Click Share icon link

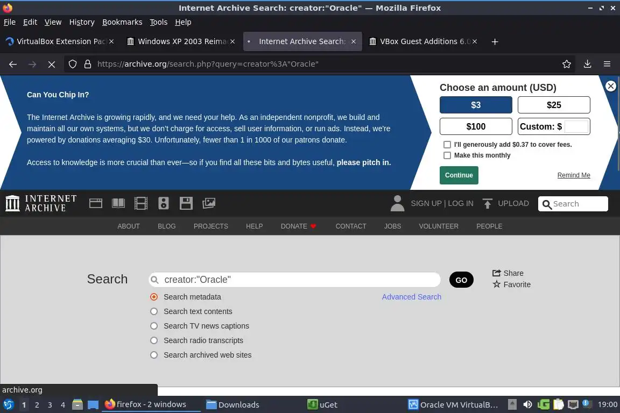508,273
